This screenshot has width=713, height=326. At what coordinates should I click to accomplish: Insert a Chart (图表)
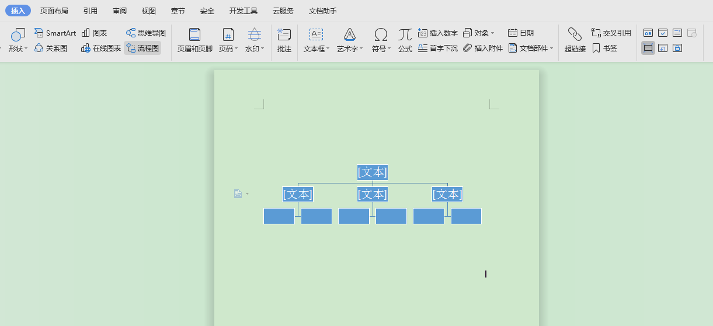click(x=94, y=33)
